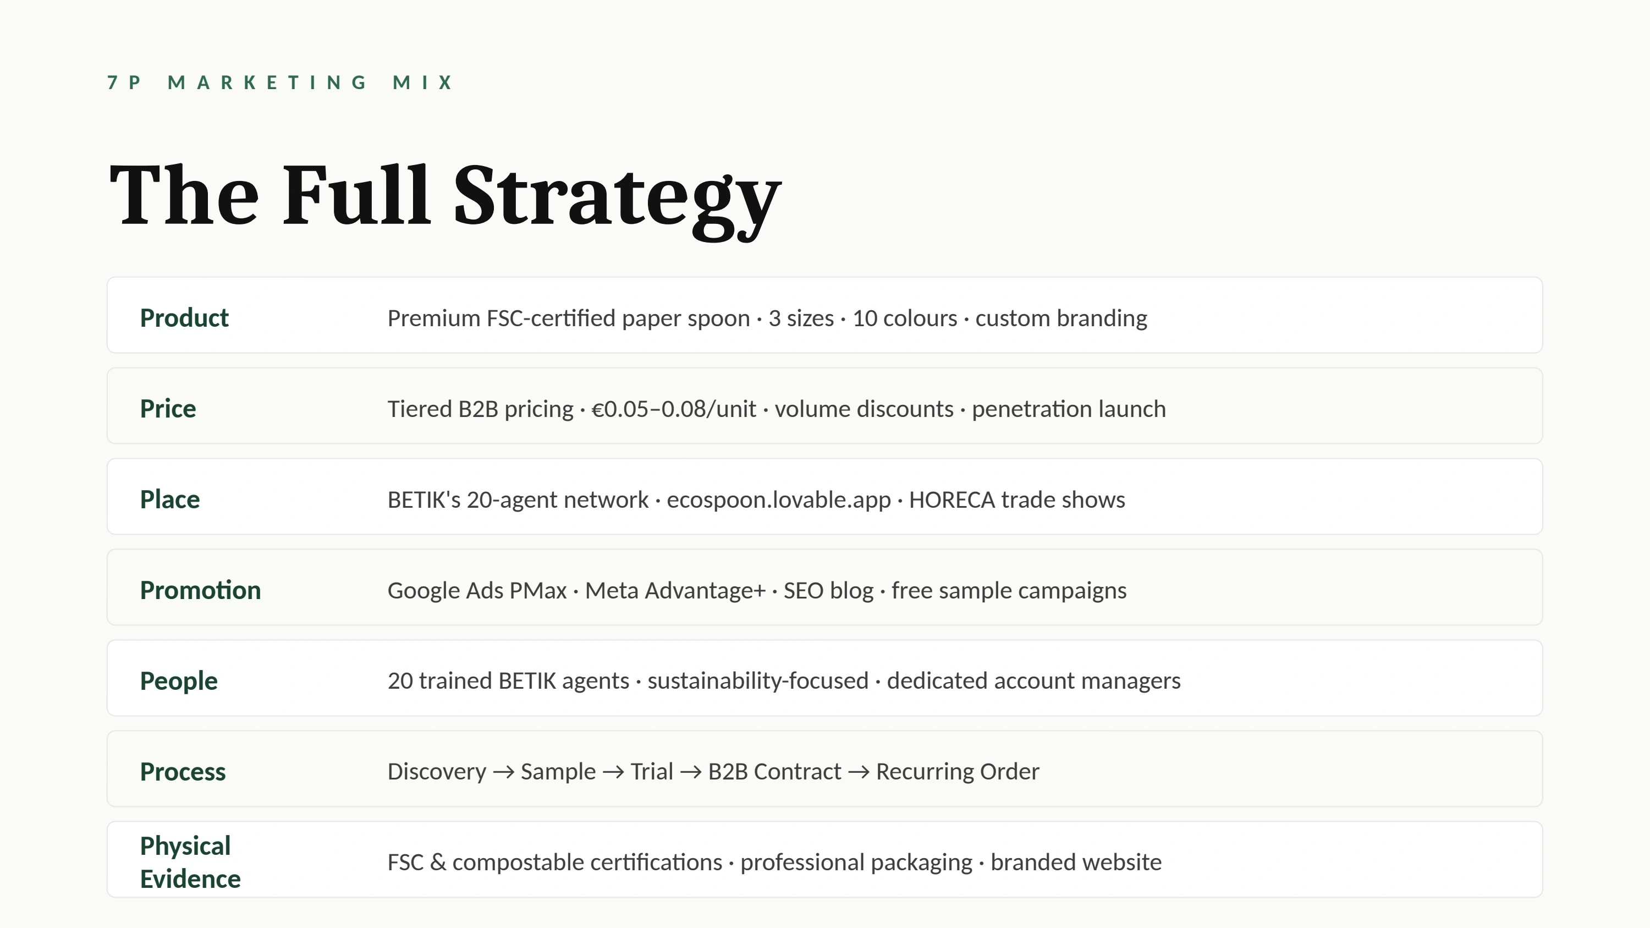Click the Place row label
Viewport: 1650px width, 928px height.
(x=170, y=499)
